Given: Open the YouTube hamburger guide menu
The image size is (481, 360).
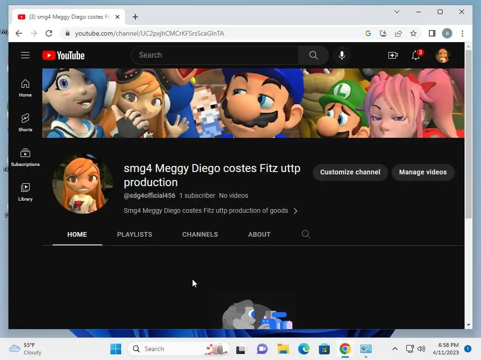Looking at the screenshot, I should click(x=25, y=55).
